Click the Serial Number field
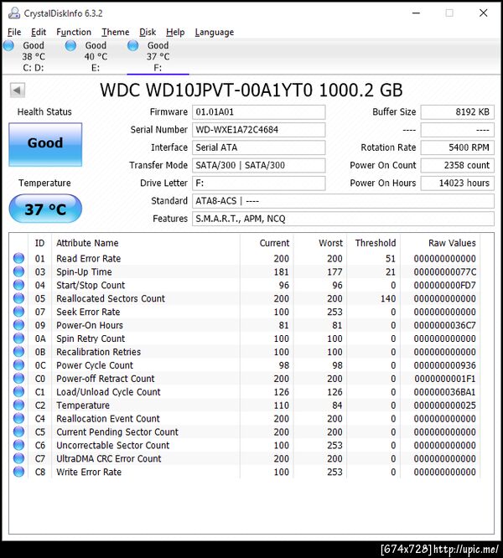The image size is (503, 558). [x=259, y=130]
